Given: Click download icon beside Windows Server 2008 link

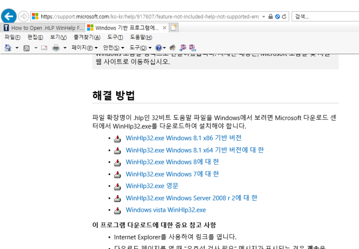Looking at the screenshot, I should [118, 198].
